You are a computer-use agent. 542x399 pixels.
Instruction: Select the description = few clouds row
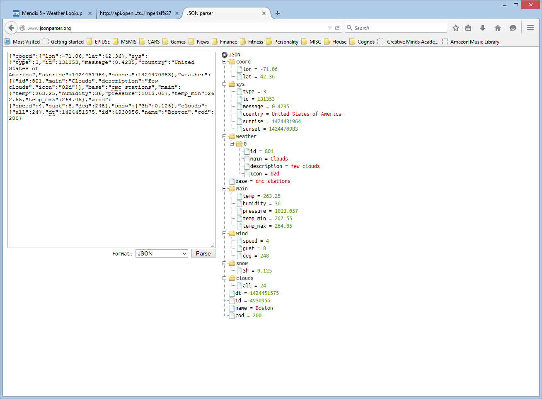[282, 166]
